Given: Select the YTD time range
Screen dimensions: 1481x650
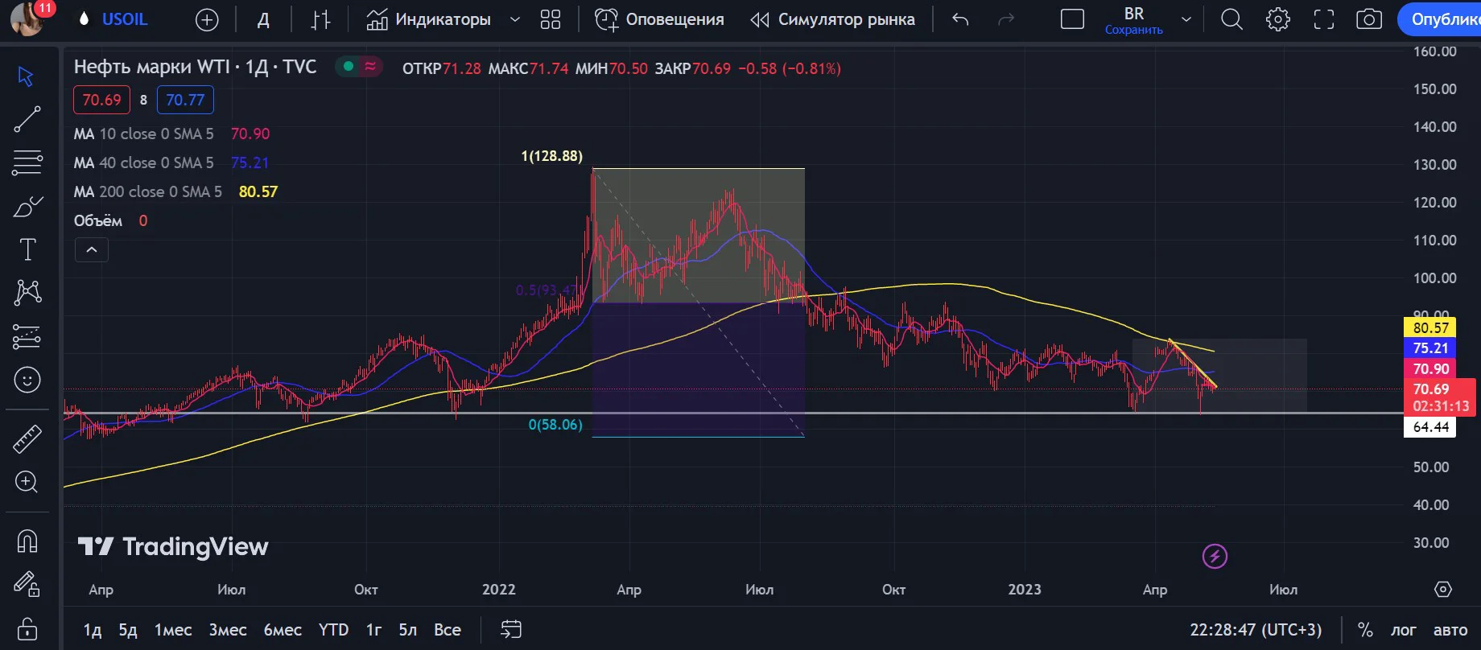Looking at the screenshot, I should 333,630.
